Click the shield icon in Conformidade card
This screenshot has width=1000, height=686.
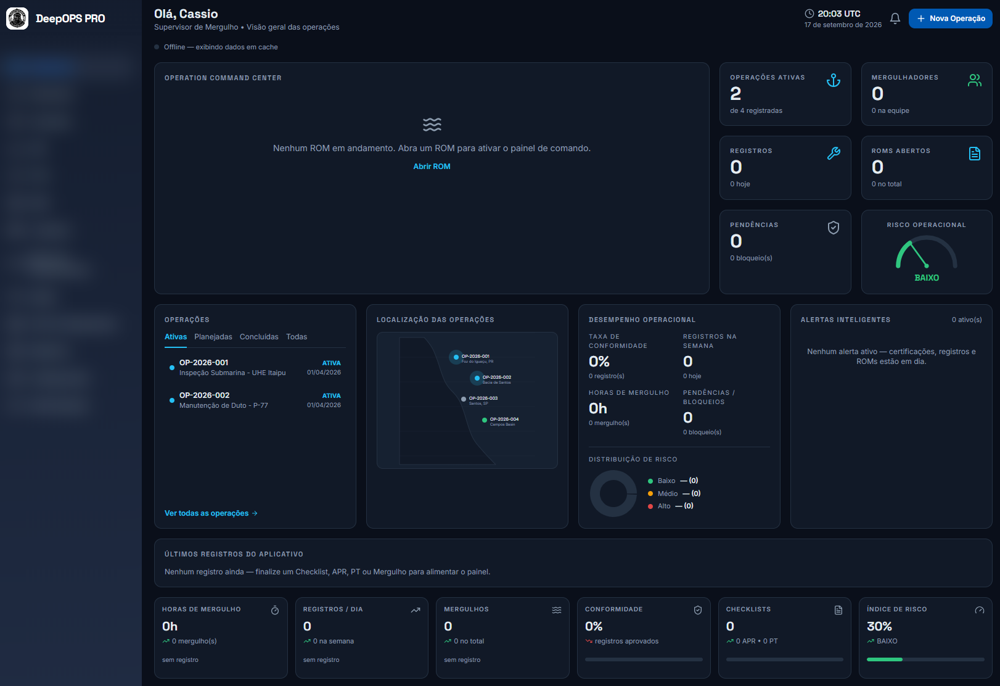[x=698, y=610]
